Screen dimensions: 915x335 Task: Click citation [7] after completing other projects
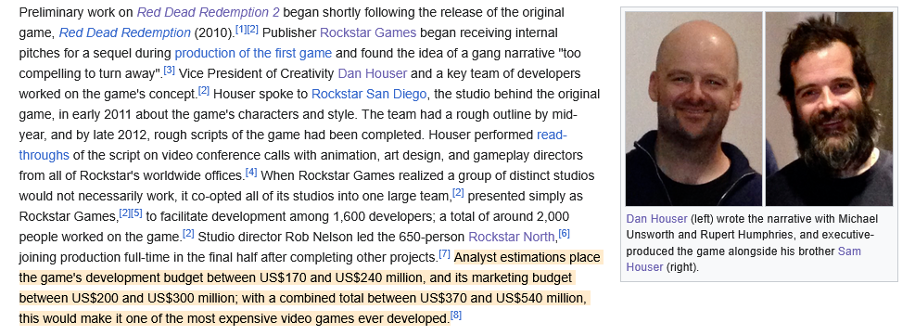pyautogui.click(x=445, y=254)
